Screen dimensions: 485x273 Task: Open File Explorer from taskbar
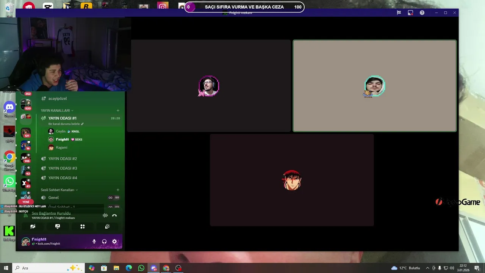pos(116,268)
